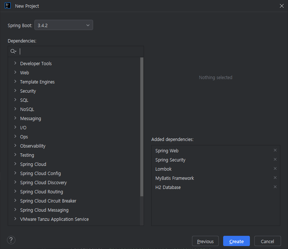The image size is (288, 249).
Task: Expand the NoSQL category chevron
Action: point(15,109)
